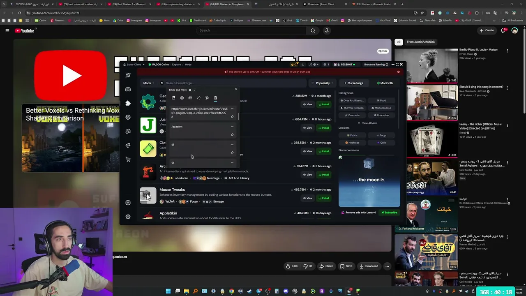
Task: Download the YouTube video
Action: click(369, 266)
